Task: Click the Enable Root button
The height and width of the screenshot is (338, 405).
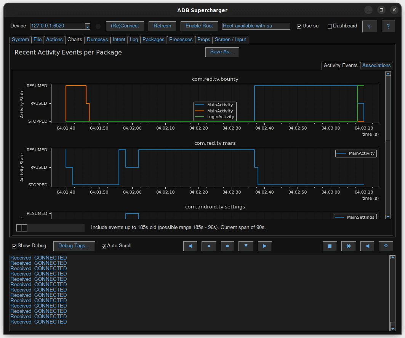Action: (199, 26)
